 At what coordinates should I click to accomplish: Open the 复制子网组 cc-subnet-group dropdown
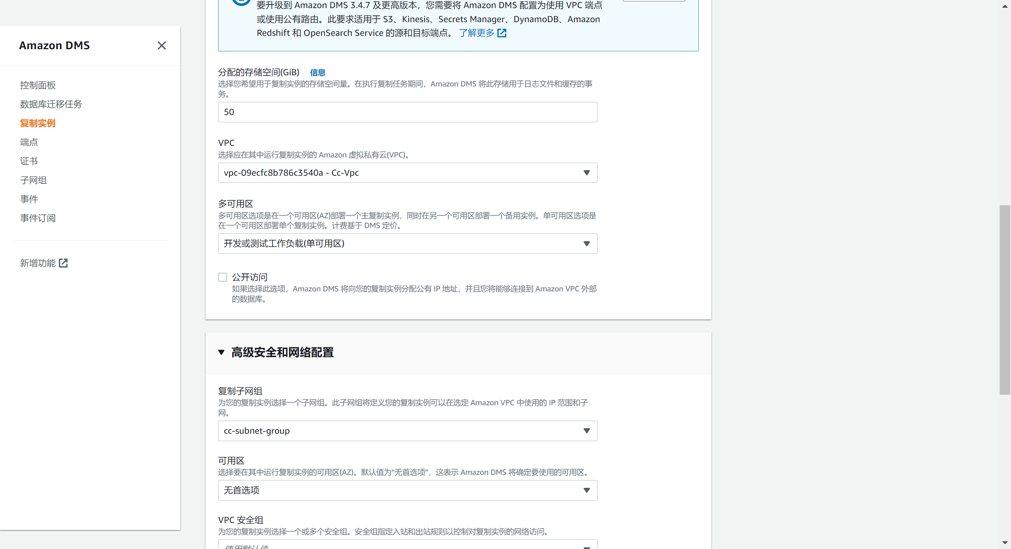coord(408,431)
